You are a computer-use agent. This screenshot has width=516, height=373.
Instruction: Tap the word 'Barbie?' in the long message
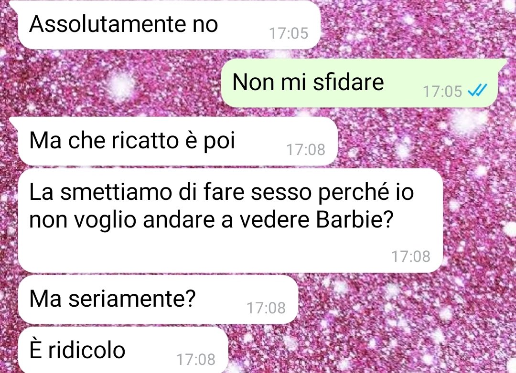pyautogui.click(x=355, y=219)
